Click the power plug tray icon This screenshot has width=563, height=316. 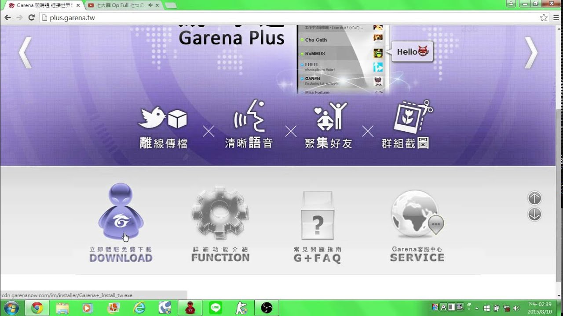496,308
